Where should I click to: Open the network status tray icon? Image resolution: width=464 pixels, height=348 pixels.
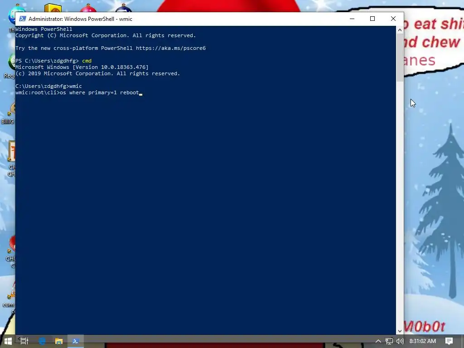(389, 341)
